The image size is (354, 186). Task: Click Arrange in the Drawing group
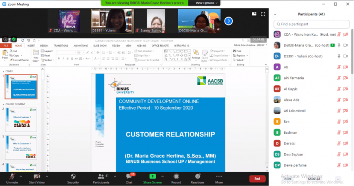[196, 56]
